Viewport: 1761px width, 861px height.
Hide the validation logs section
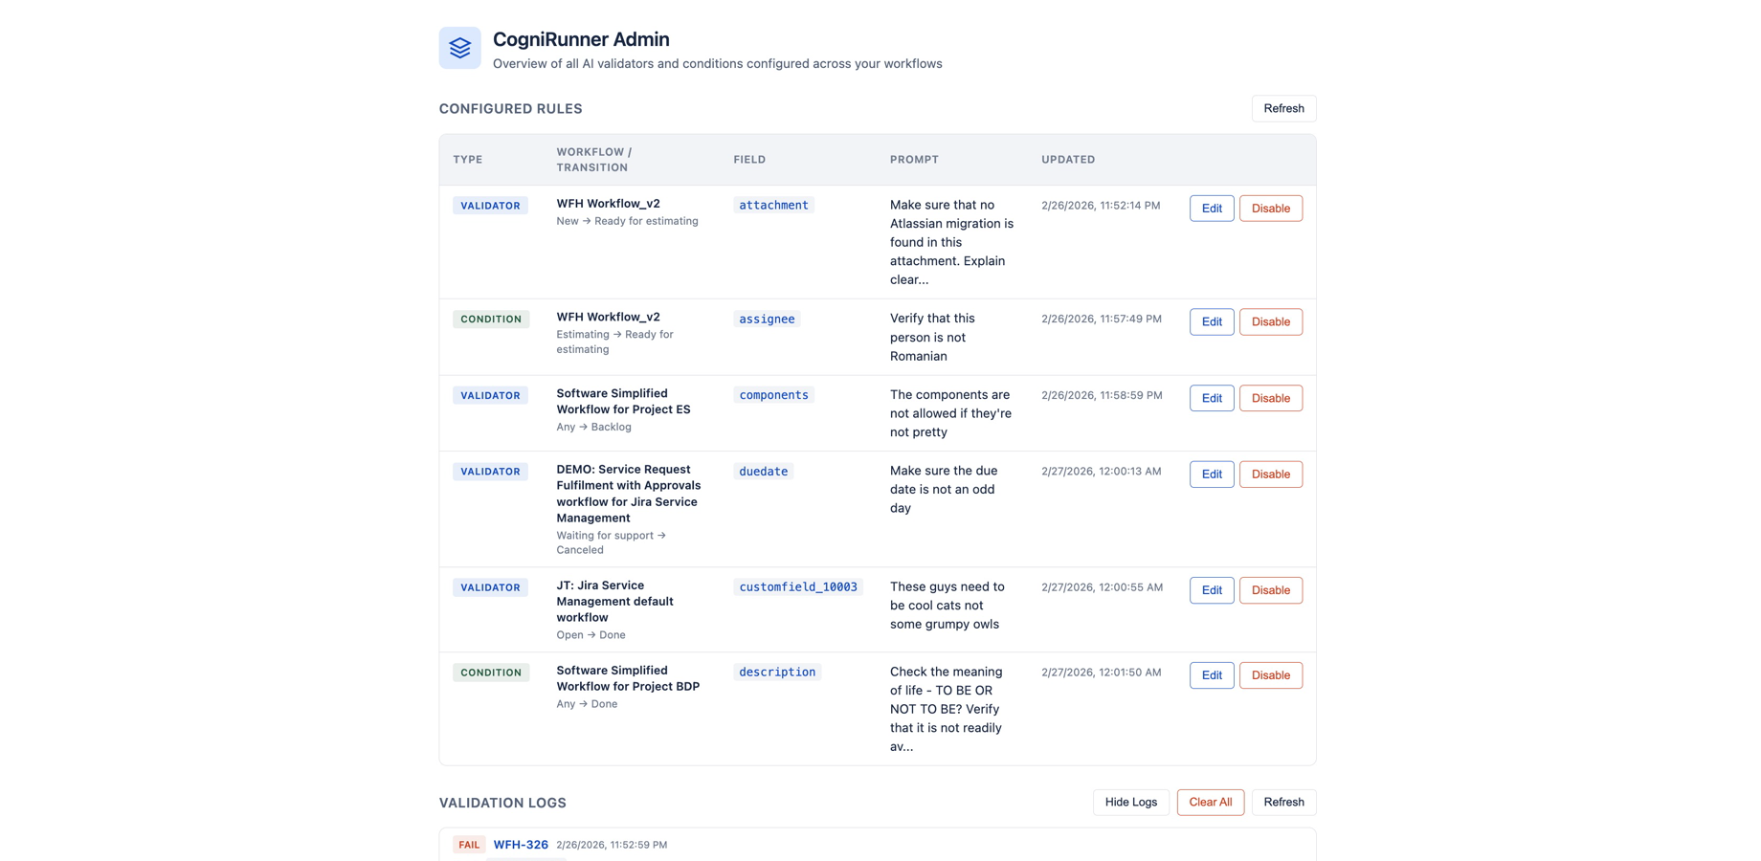tap(1130, 802)
